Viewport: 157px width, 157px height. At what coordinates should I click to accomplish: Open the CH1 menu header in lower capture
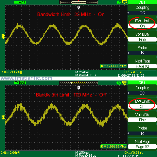[x=142, y=83]
